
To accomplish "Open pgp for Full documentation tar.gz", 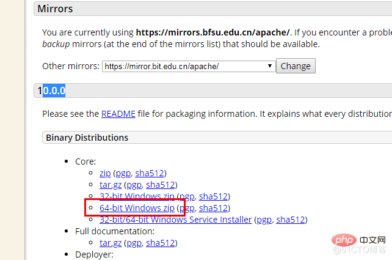I will (x=134, y=243).
